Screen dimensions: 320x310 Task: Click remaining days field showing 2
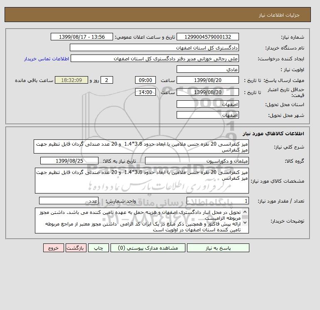click(x=107, y=80)
